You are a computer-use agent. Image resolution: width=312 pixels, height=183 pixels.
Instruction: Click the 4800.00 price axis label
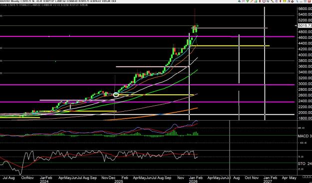coord(305,32)
